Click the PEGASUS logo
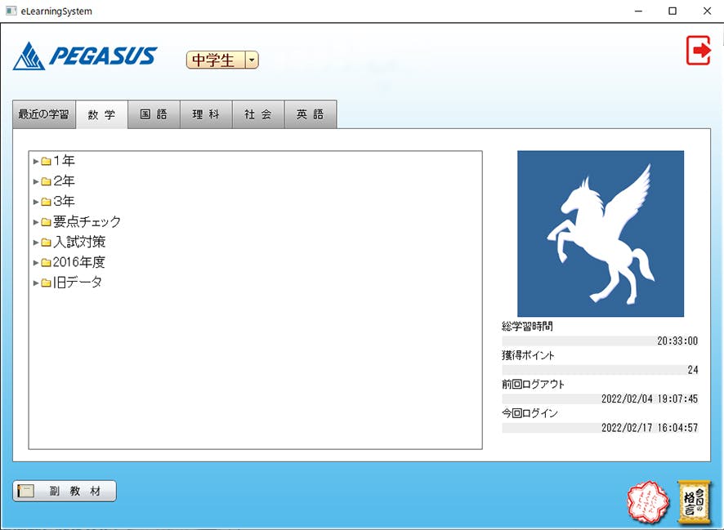 pyautogui.click(x=85, y=56)
